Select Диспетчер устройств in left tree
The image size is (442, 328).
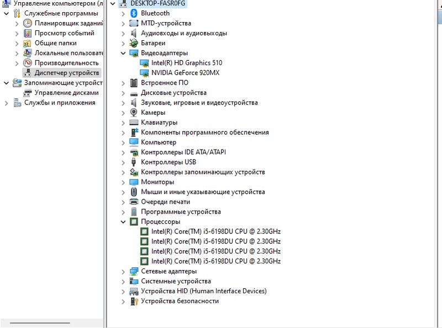tap(66, 73)
